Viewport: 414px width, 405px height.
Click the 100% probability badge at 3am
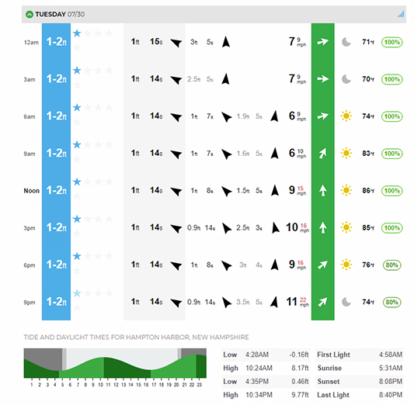point(391,79)
